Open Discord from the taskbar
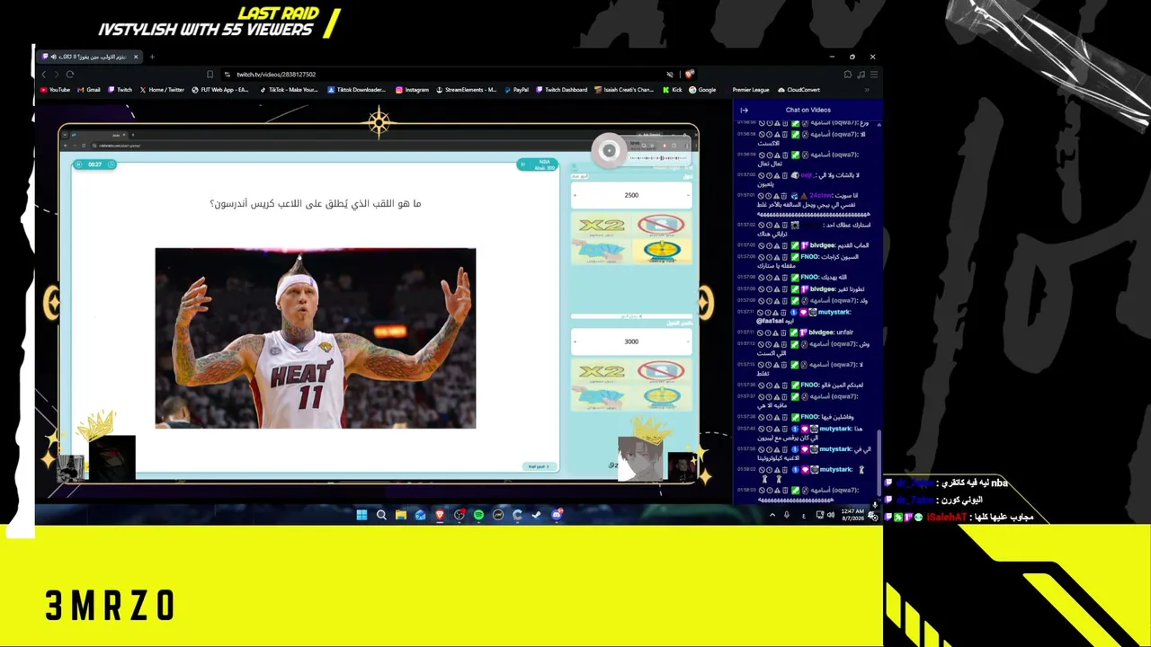Image resolution: width=1151 pixels, height=647 pixels. (557, 515)
